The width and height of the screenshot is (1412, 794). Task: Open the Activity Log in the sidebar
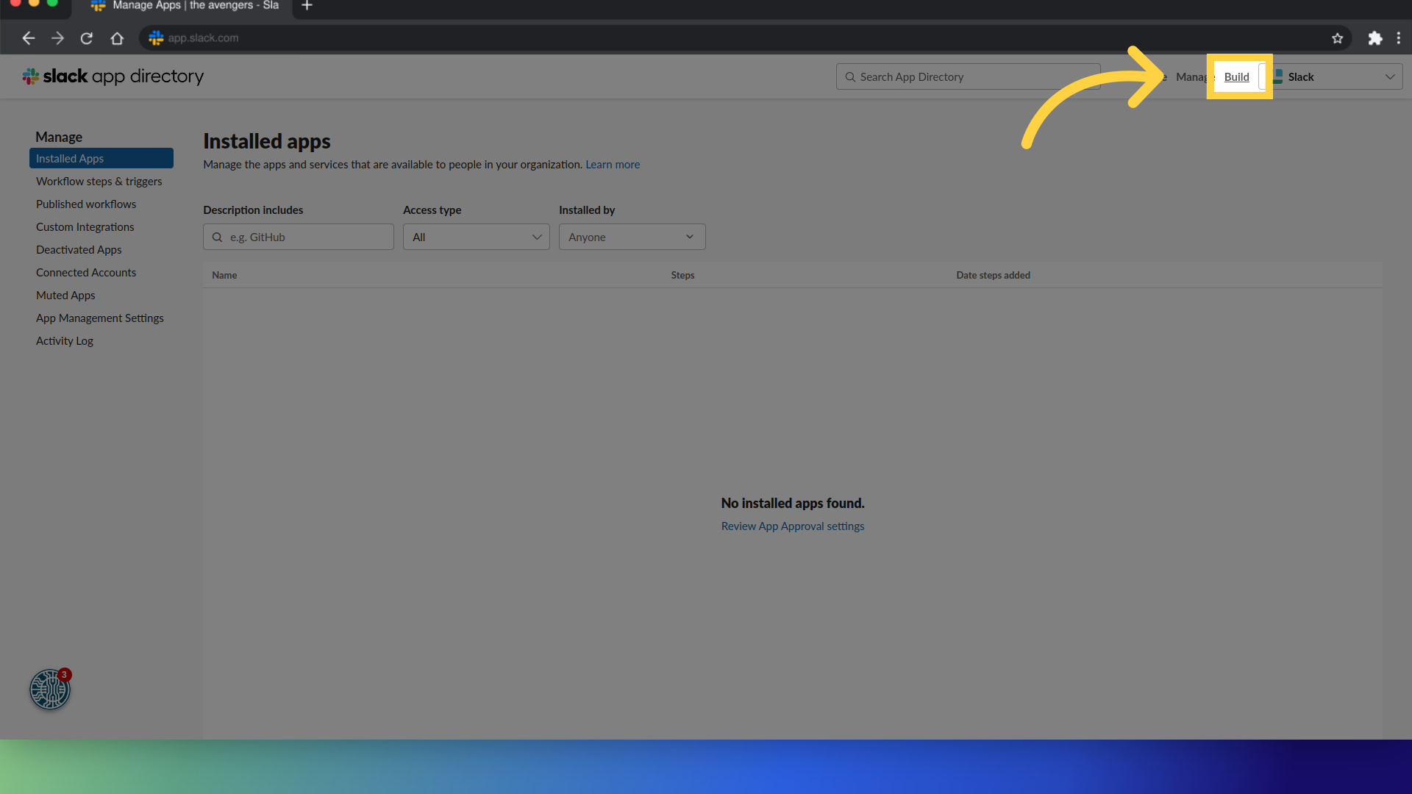tap(65, 340)
